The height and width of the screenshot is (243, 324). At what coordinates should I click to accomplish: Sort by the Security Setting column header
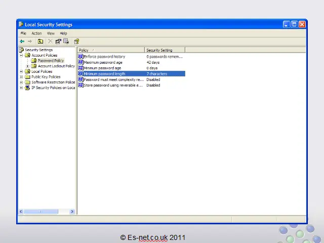[165, 50]
